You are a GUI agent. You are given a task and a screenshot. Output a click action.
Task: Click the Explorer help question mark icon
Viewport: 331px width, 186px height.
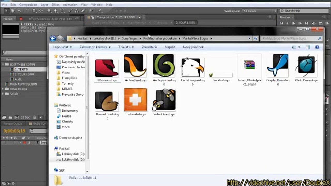click(317, 47)
